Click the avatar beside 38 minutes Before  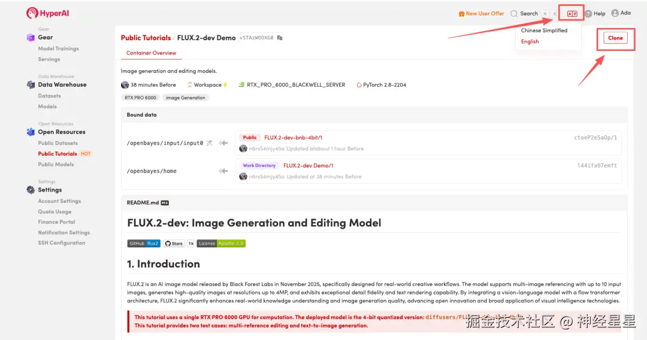(125, 85)
